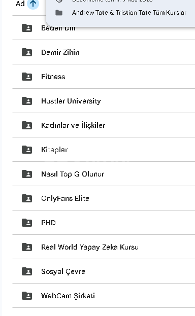Open Andrew Tate & Tristian Tate Tüm Kurslar folder

129,13
